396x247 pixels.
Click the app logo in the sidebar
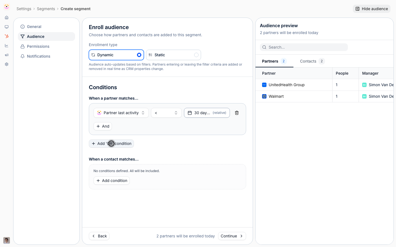pos(7,7)
